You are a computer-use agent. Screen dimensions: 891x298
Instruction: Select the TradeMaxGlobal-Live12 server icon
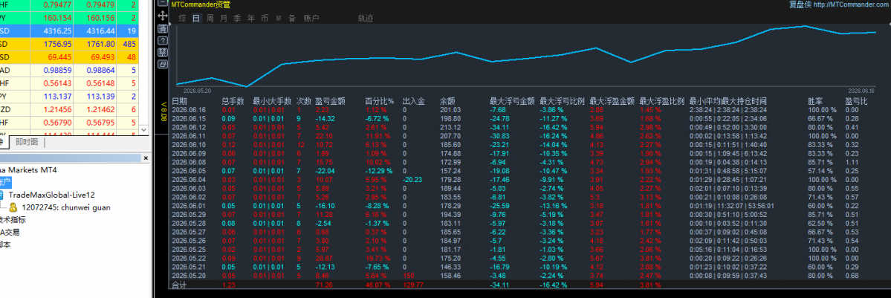pyautogui.click(x=2, y=195)
